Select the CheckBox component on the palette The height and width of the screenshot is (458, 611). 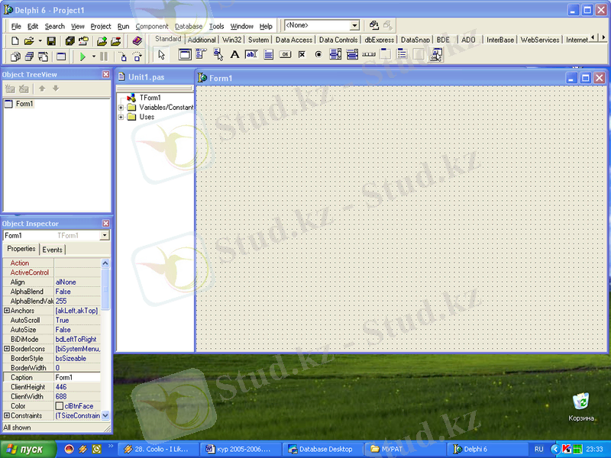click(302, 54)
